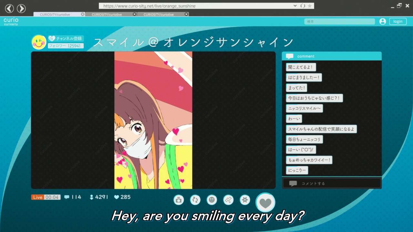Select the comment 毎日ちょーニッコリ
The height and width of the screenshot is (232, 413).
tap(304, 140)
